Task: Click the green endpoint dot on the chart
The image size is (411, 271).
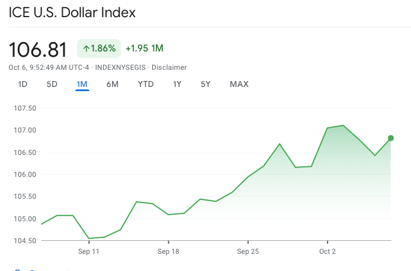Action: pos(391,138)
